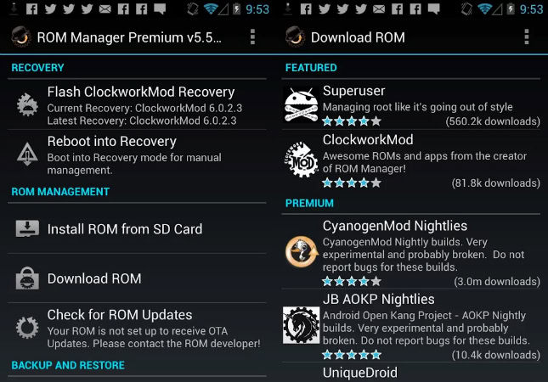The image size is (548, 382).
Task: Click the Superuser star rating
Action: [352, 121]
